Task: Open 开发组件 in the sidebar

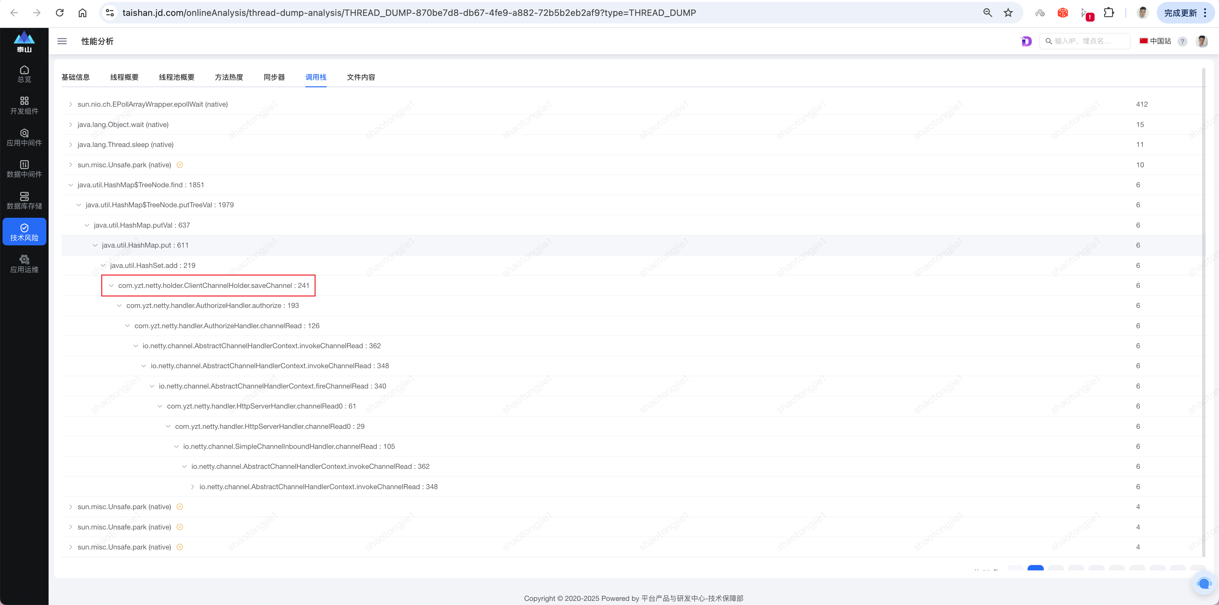Action: pos(24,105)
